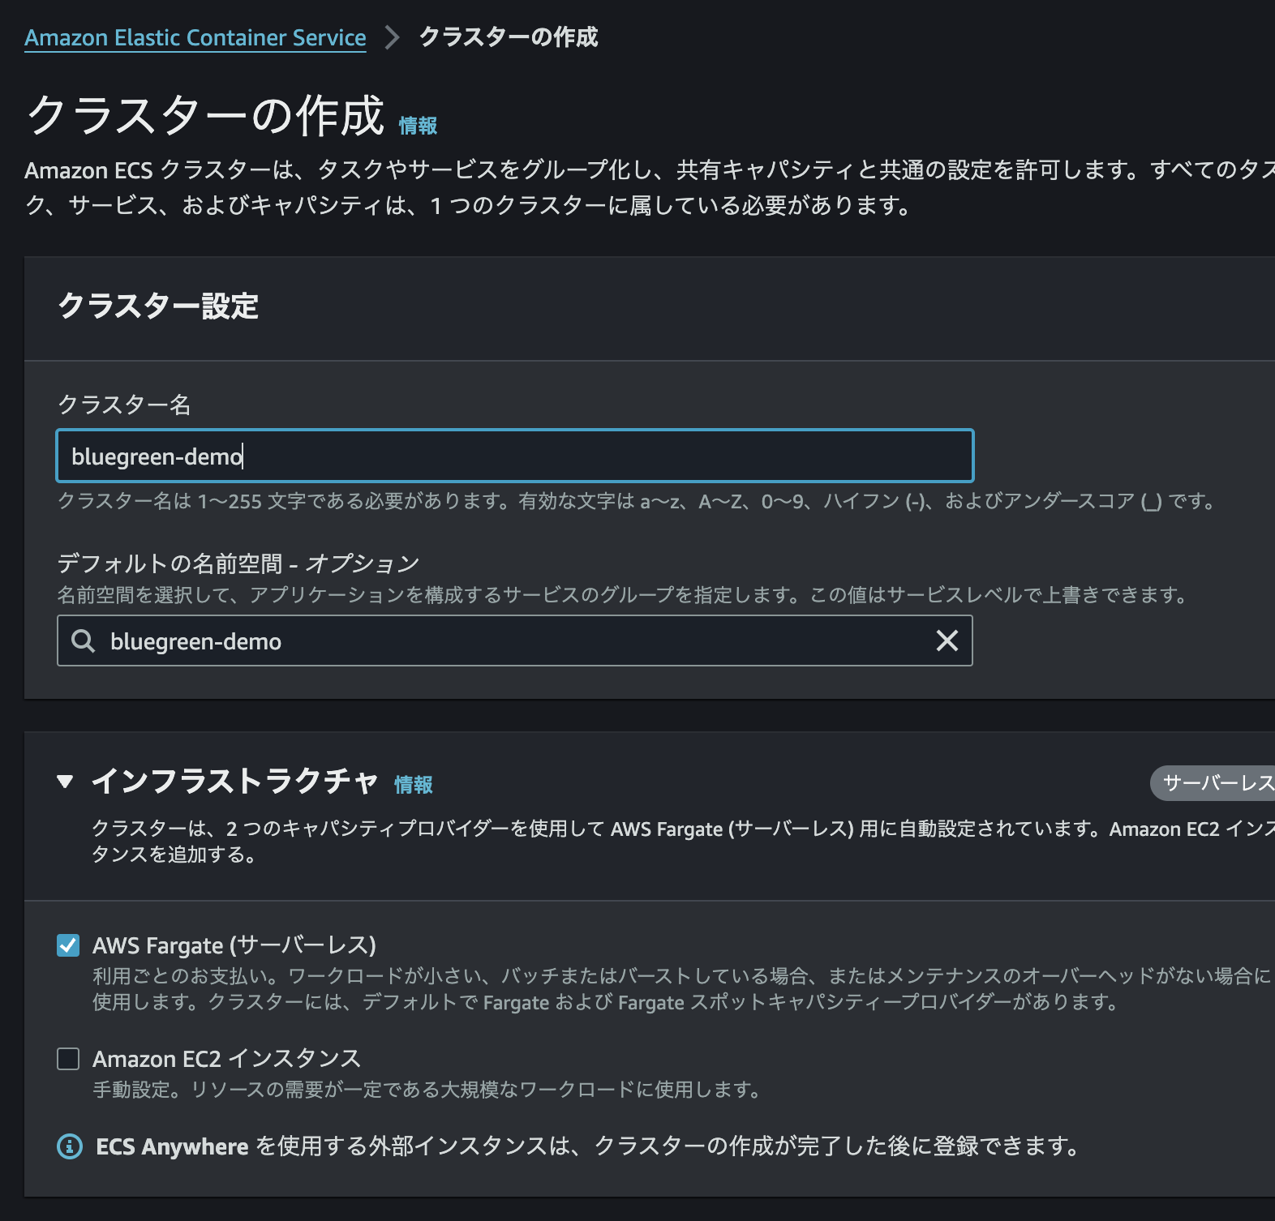1275x1221 pixels.
Task: Click the サーバーレス badge
Action: point(1213,783)
